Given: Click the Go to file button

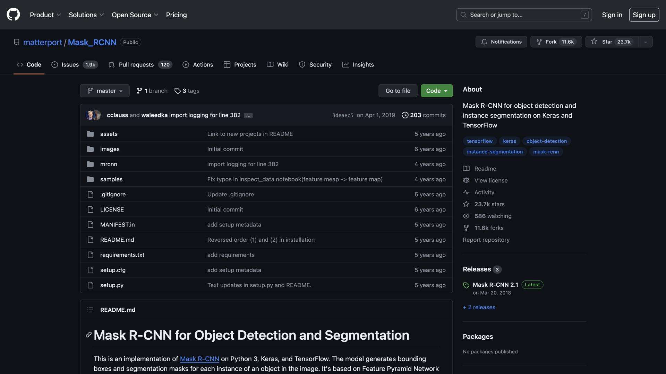Looking at the screenshot, I should point(398,91).
